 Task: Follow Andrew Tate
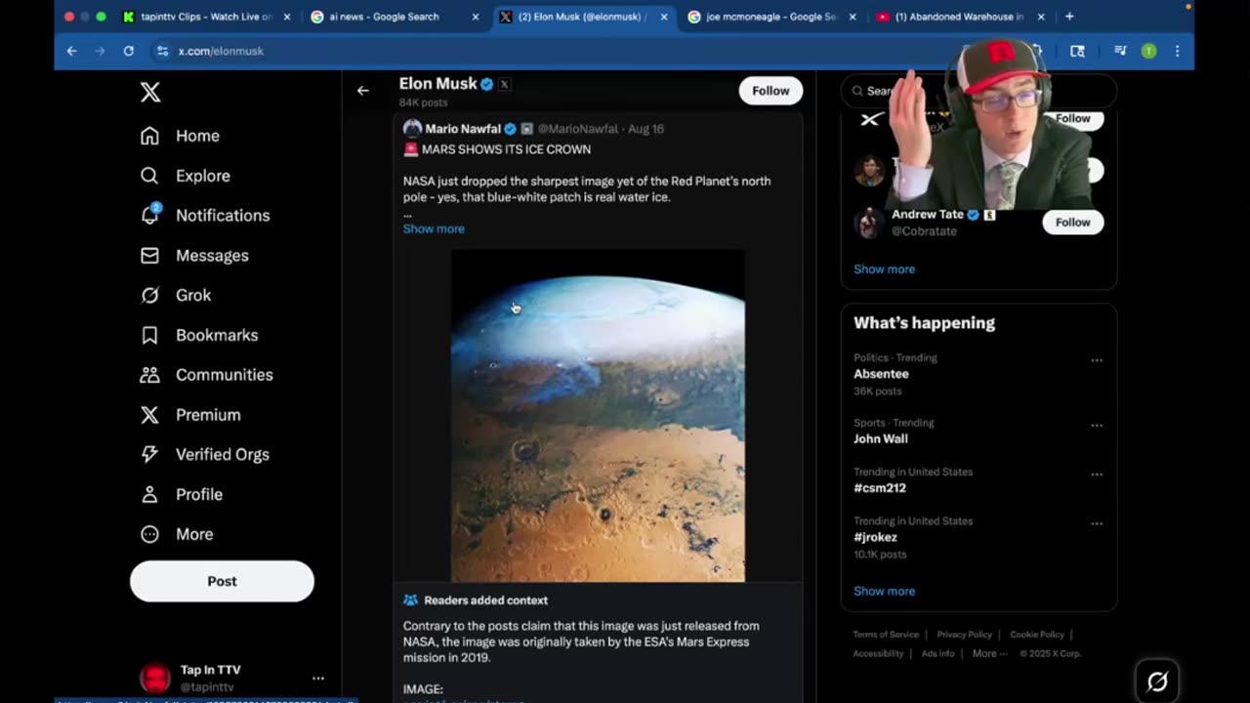pyautogui.click(x=1072, y=223)
